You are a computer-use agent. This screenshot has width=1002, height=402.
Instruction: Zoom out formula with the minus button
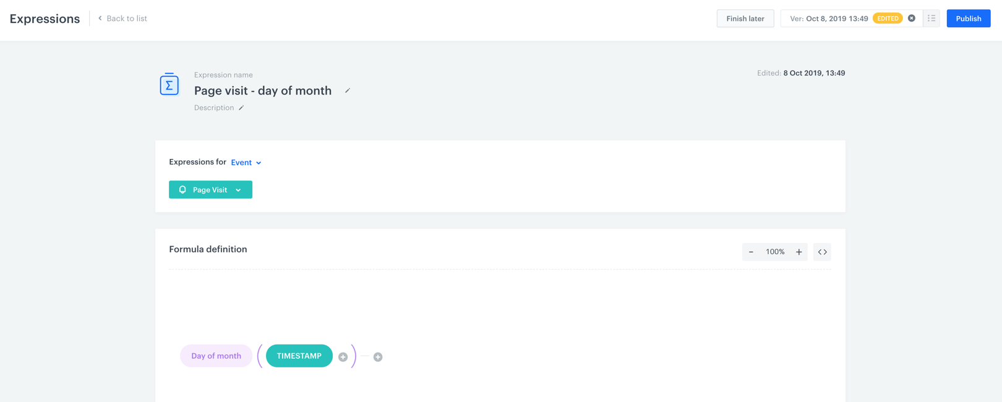[751, 252]
